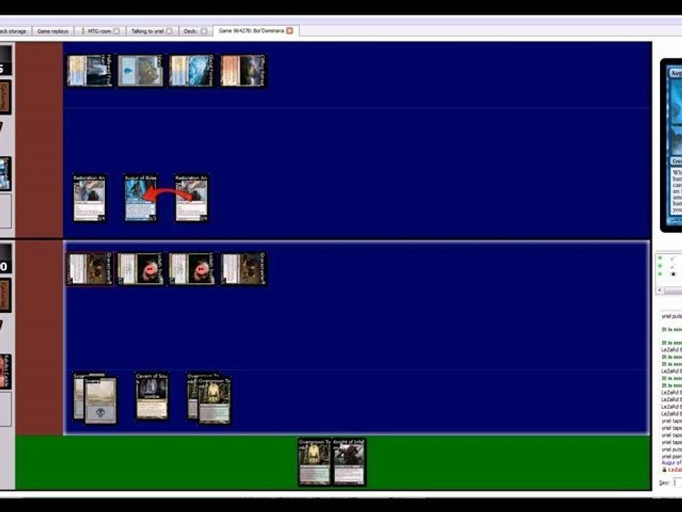Select the right Lotleth Troll with counter
This screenshot has width=682, height=512.
click(191, 269)
